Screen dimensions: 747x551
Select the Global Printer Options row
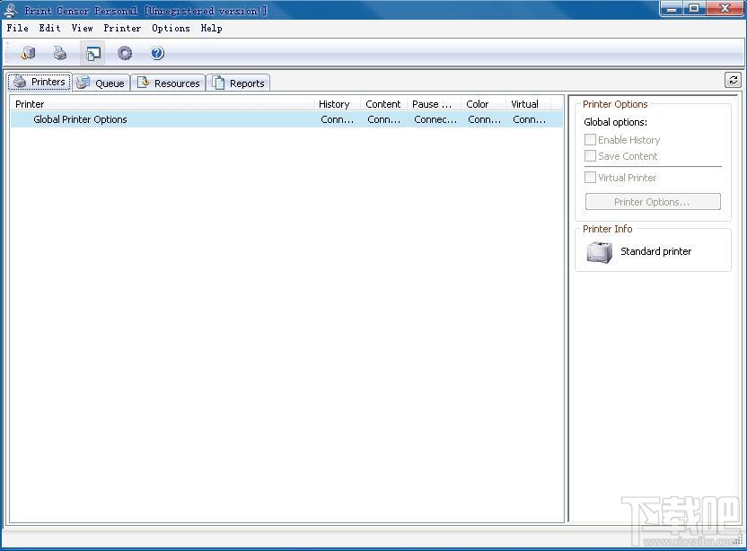tap(286, 119)
